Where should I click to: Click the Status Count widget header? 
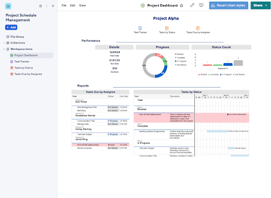221,47
